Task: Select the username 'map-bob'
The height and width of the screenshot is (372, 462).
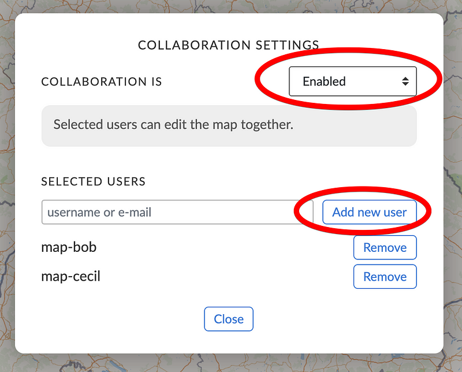Action: pos(69,247)
